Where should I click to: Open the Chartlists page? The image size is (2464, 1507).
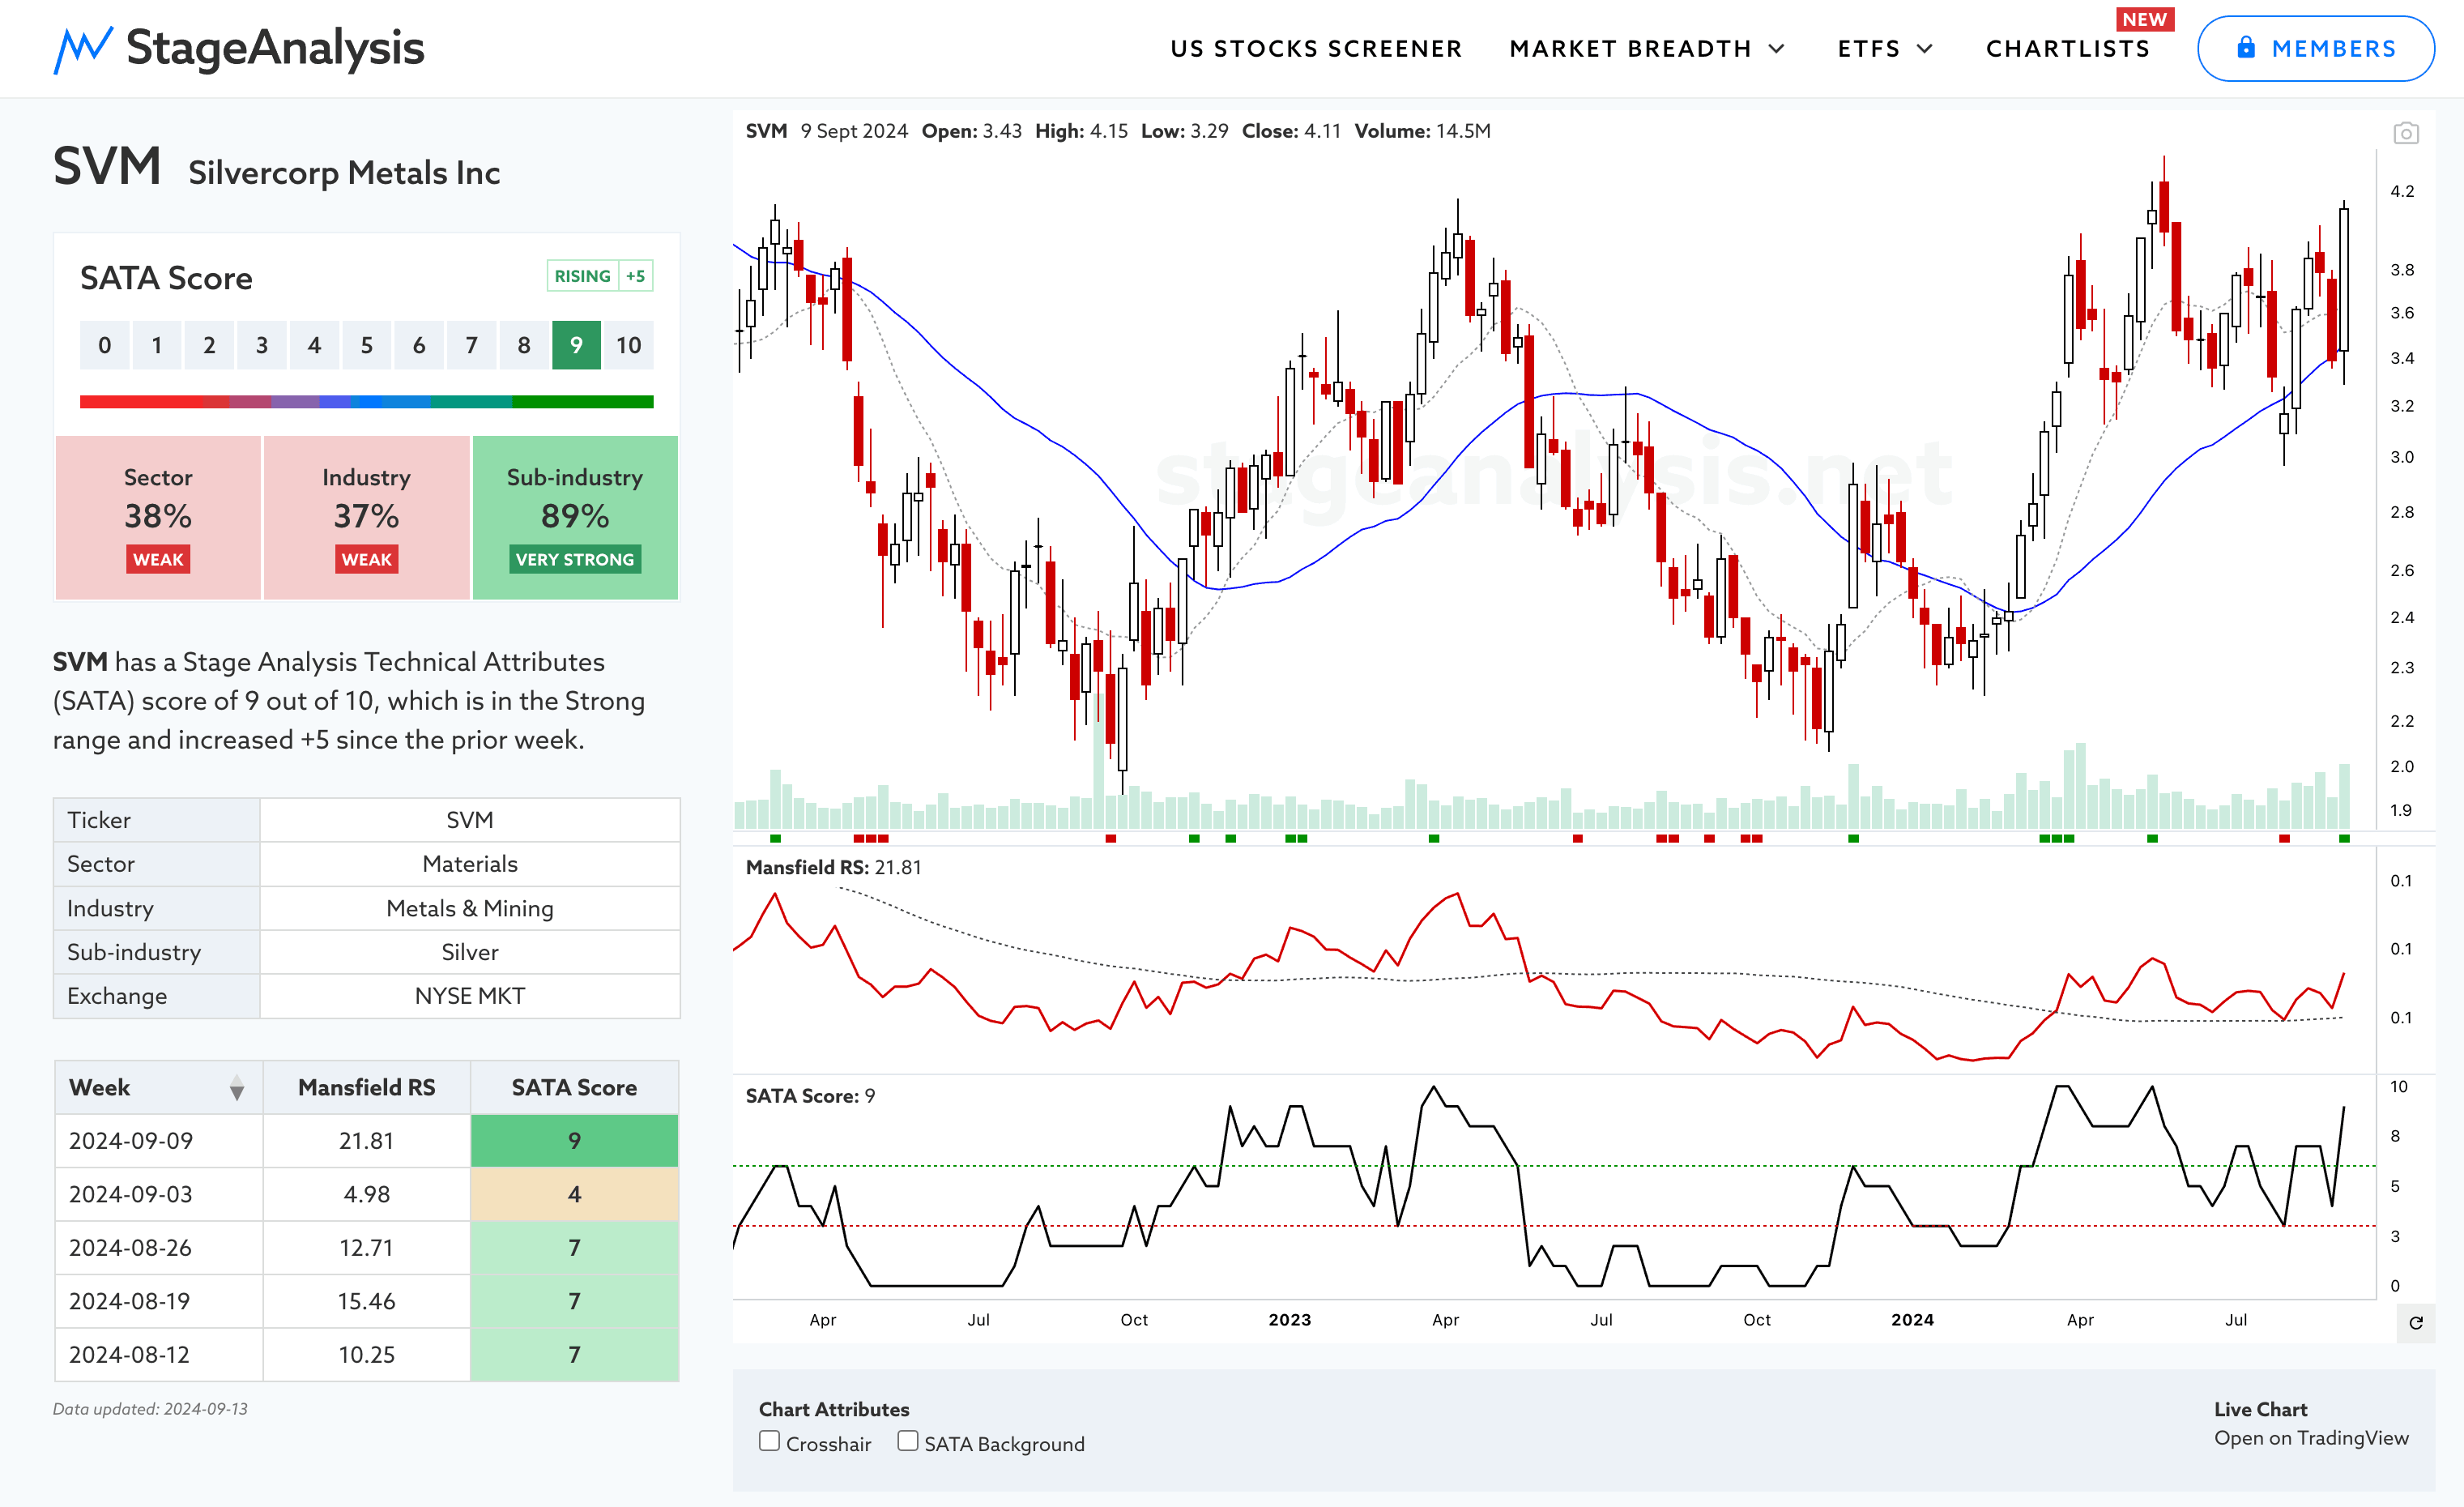coord(2067,49)
